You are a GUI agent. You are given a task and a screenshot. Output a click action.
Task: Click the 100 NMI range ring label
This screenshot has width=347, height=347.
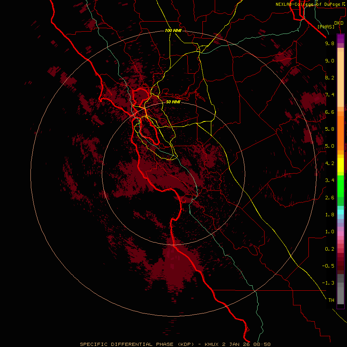[173, 30]
